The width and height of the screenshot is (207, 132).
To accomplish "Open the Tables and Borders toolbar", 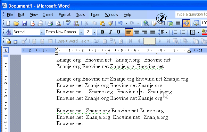I will coord(154,23).
